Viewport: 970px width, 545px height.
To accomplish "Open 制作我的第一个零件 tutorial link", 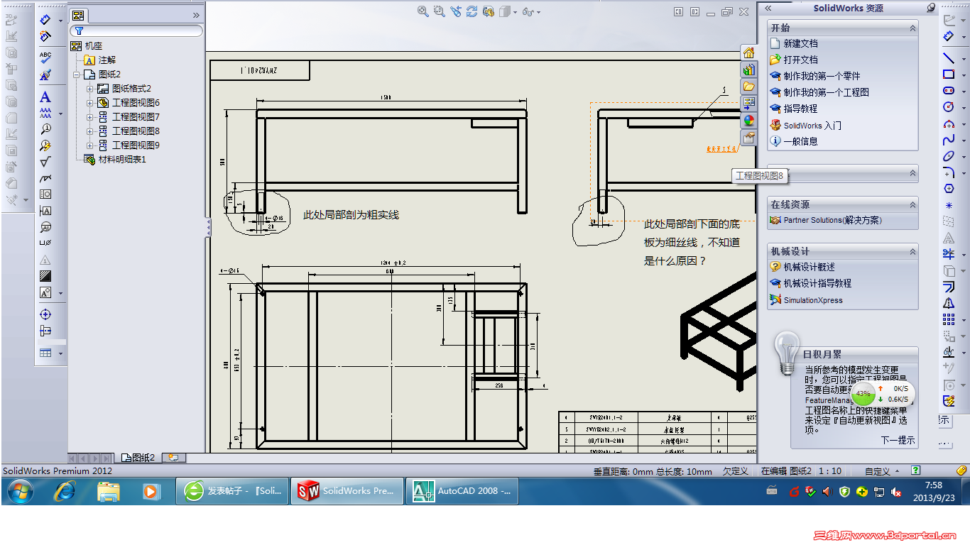I will [822, 77].
